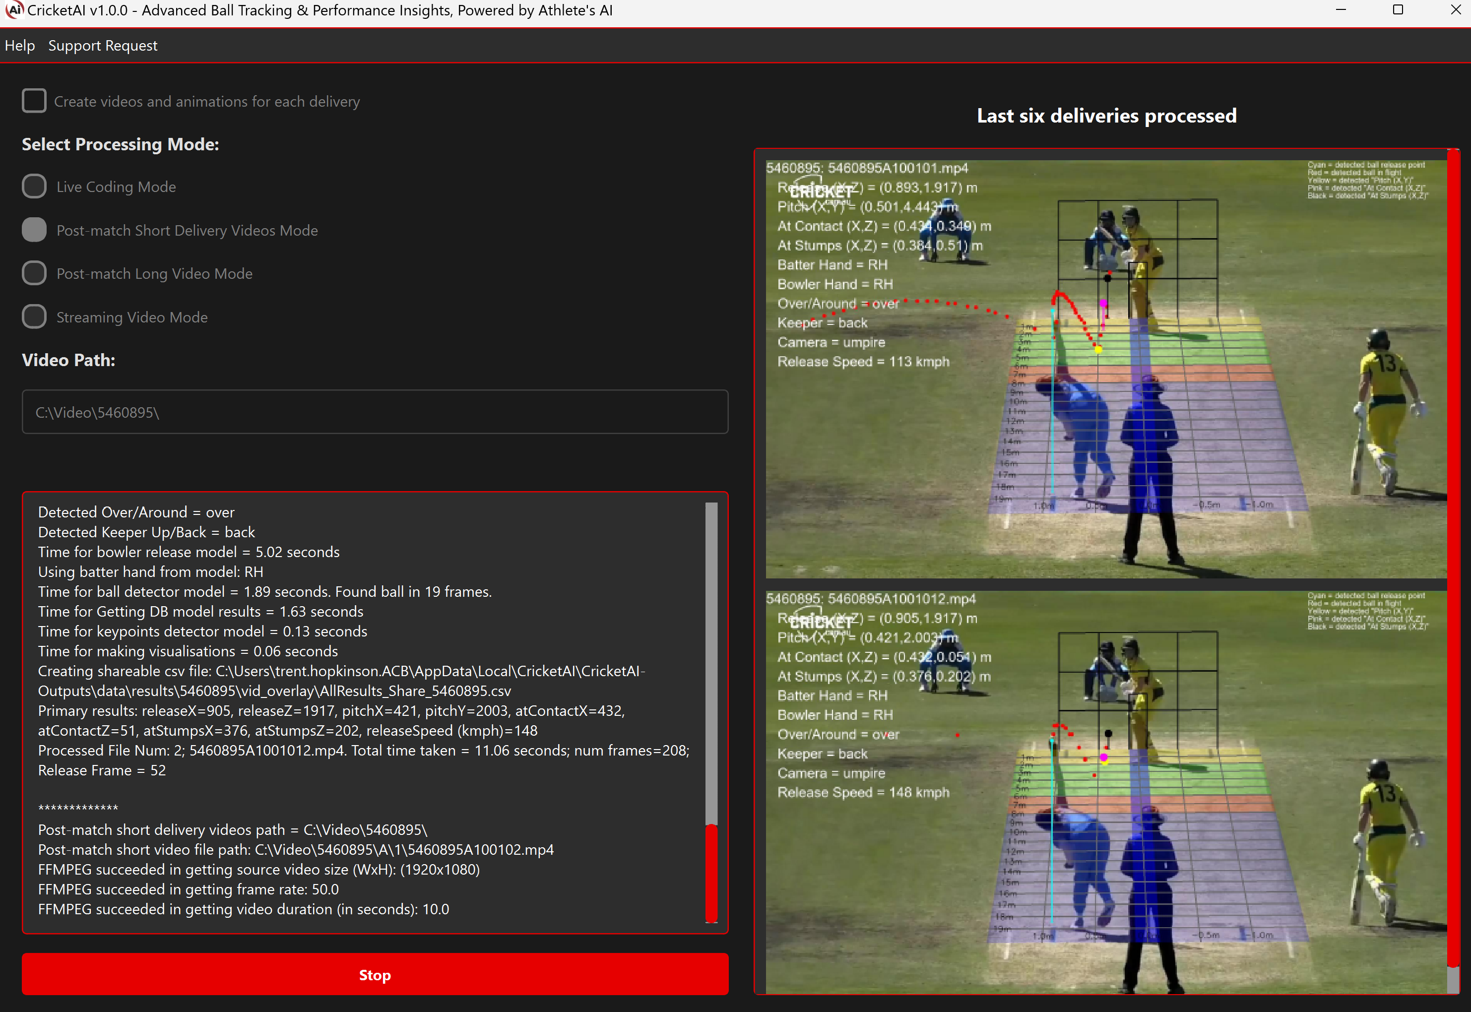Click 'Processed File Num: 2' log line
This screenshot has width=1471, height=1012.
point(364,751)
